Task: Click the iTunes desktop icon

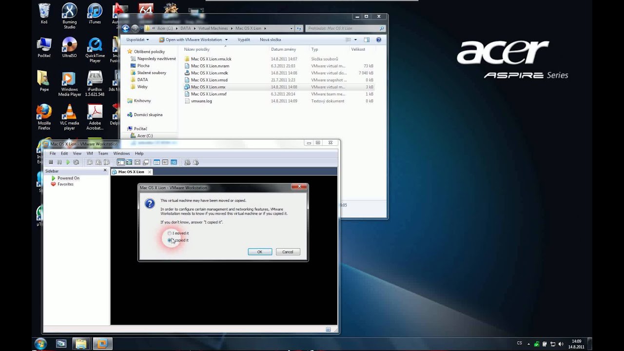Action: 95,14
